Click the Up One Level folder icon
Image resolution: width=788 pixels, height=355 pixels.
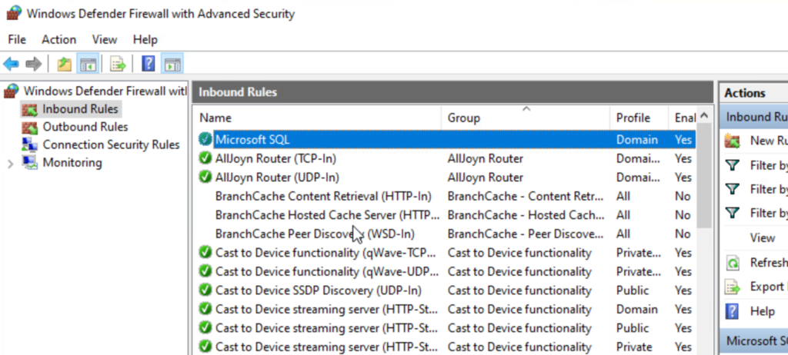click(x=65, y=64)
